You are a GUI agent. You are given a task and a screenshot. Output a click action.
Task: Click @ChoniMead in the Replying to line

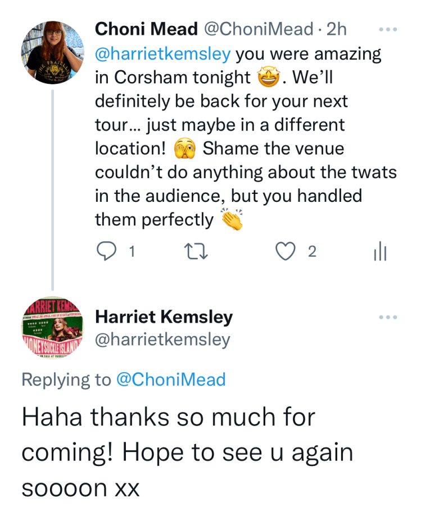coord(170,380)
